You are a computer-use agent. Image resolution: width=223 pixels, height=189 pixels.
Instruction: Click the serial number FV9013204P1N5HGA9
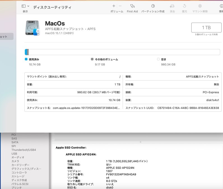tap(121, 174)
